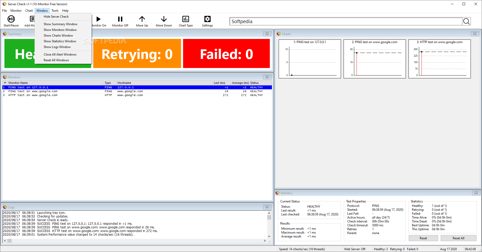Click Logs horizontal scrollbar right arrow
The width and height of the screenshot is (482, 252).
pyautogui.click(x=265, y=241)
